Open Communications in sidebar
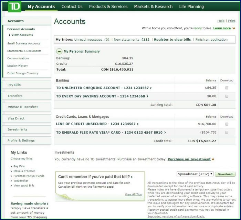 tap(18, 58)
